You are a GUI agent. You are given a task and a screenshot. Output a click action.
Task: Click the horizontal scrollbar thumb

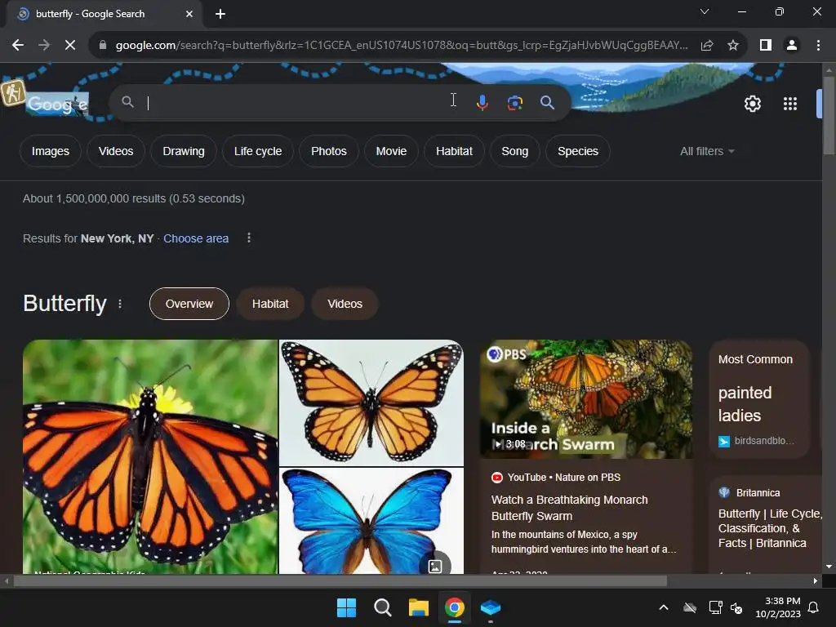pyautogui.click(x=340, y=581)
